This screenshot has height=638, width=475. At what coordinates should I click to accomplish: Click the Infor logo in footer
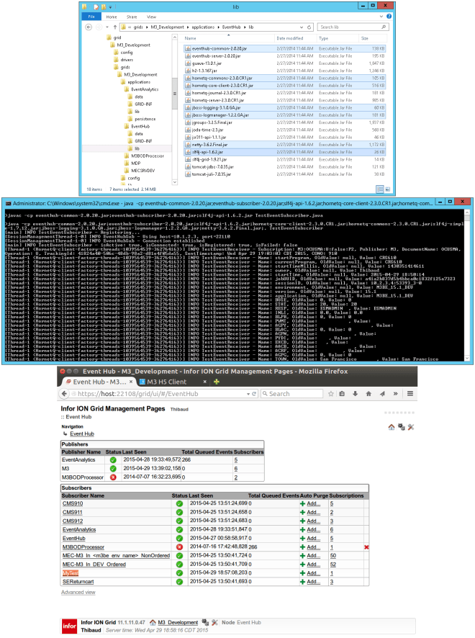(x=69, y=626)
